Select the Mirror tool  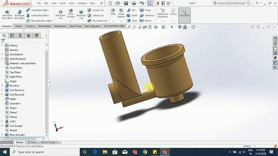tap(146, 21)
